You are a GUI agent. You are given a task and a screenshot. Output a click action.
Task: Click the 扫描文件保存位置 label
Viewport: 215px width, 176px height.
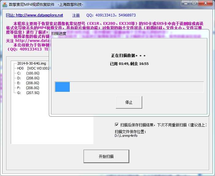tap(131, 132)
